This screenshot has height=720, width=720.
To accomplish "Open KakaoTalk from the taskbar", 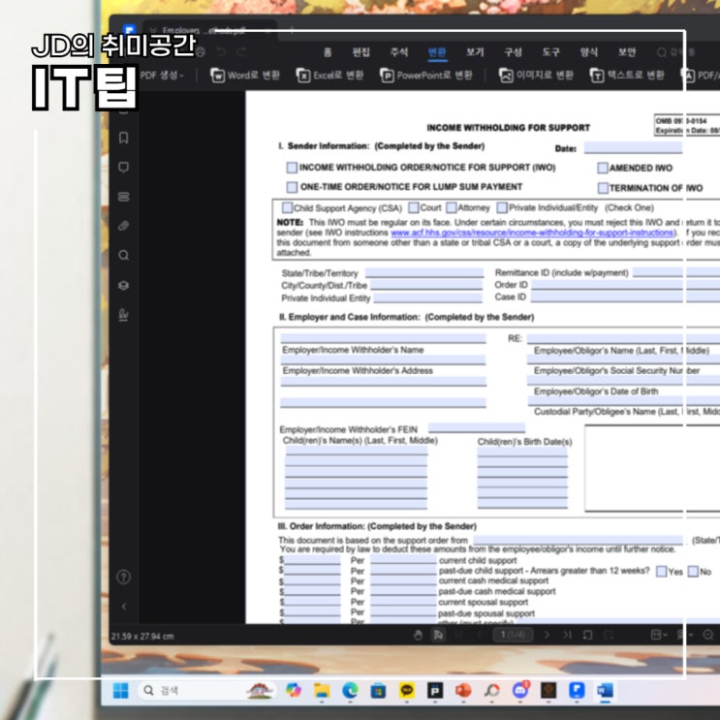I will [406, 690].
